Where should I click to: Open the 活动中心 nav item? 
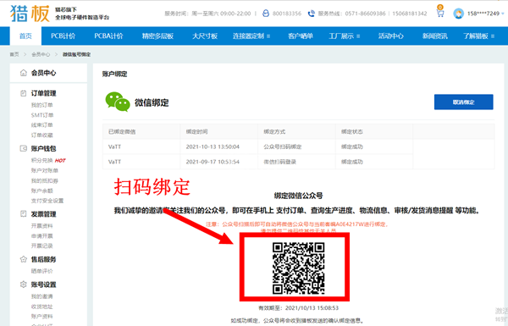point(390,36)
